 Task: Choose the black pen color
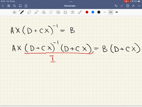[x=99, y=12]
